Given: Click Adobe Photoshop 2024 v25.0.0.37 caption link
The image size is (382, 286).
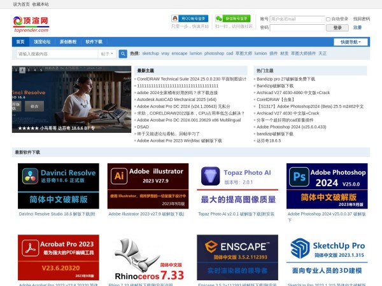Looking at the screenshot, I should (x=327, y=217).
